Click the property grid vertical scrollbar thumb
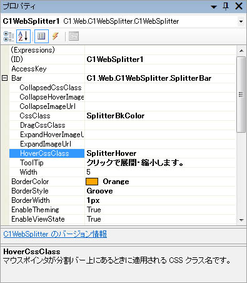Screen dimensions: 247x283 [241, 95]
